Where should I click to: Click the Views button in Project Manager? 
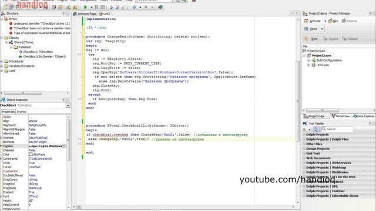(x=311, y=29)
